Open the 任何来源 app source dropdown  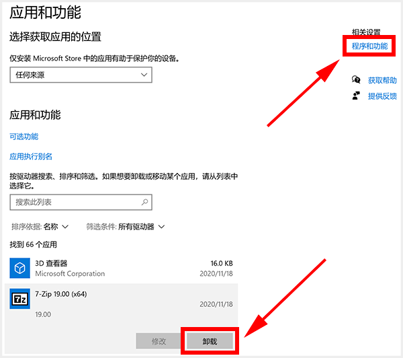click(81, 75)
